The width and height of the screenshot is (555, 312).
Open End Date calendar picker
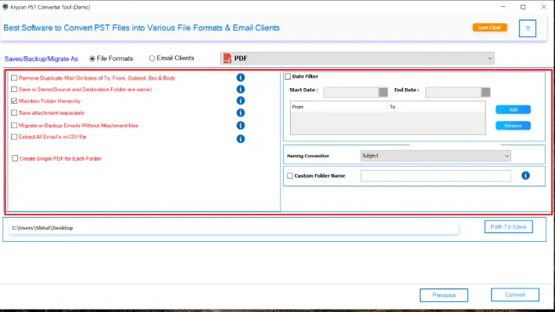pos(485,92)
